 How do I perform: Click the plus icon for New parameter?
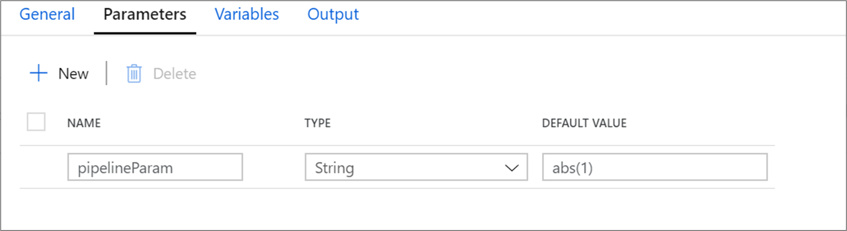pyautogui.click(x=38, y=73)
